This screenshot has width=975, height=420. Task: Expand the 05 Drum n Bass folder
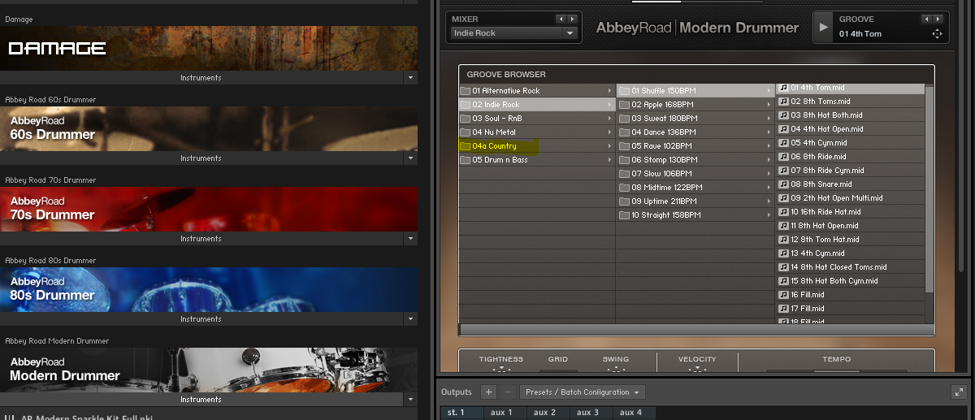click(500, 160)
